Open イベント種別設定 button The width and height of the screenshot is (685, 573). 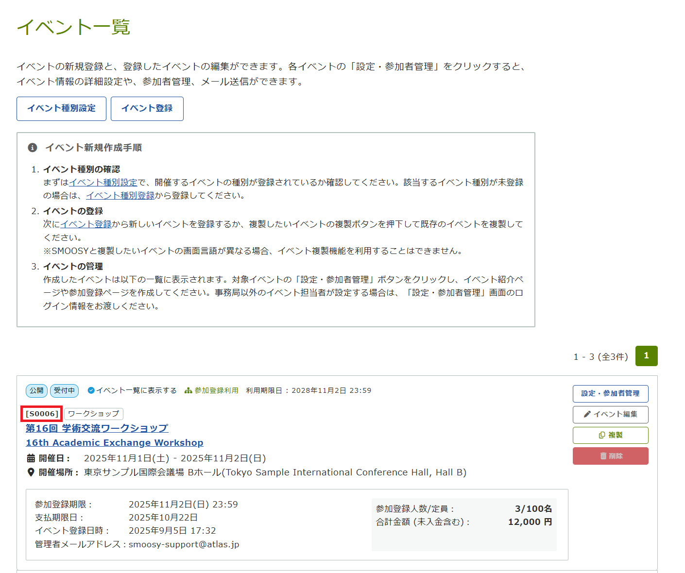[x=61, y=108]
